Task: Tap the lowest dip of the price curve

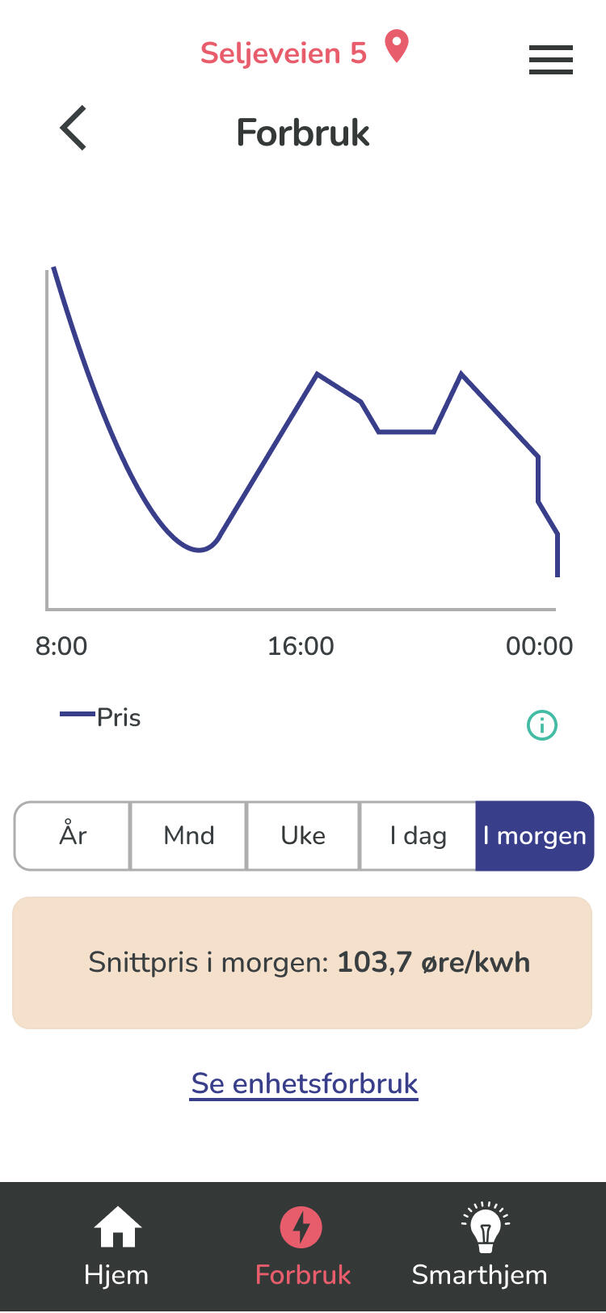Action: (199, 550)
